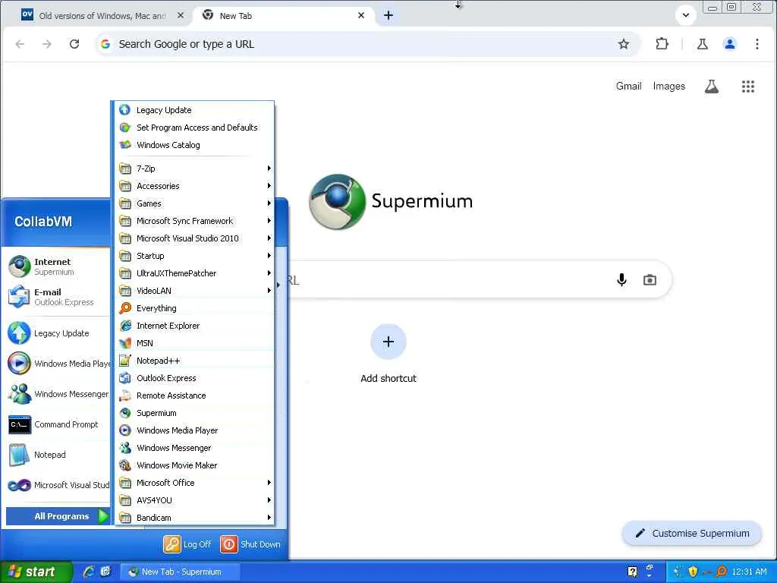
Task: Open the Images link
Action: click(669, 87)
